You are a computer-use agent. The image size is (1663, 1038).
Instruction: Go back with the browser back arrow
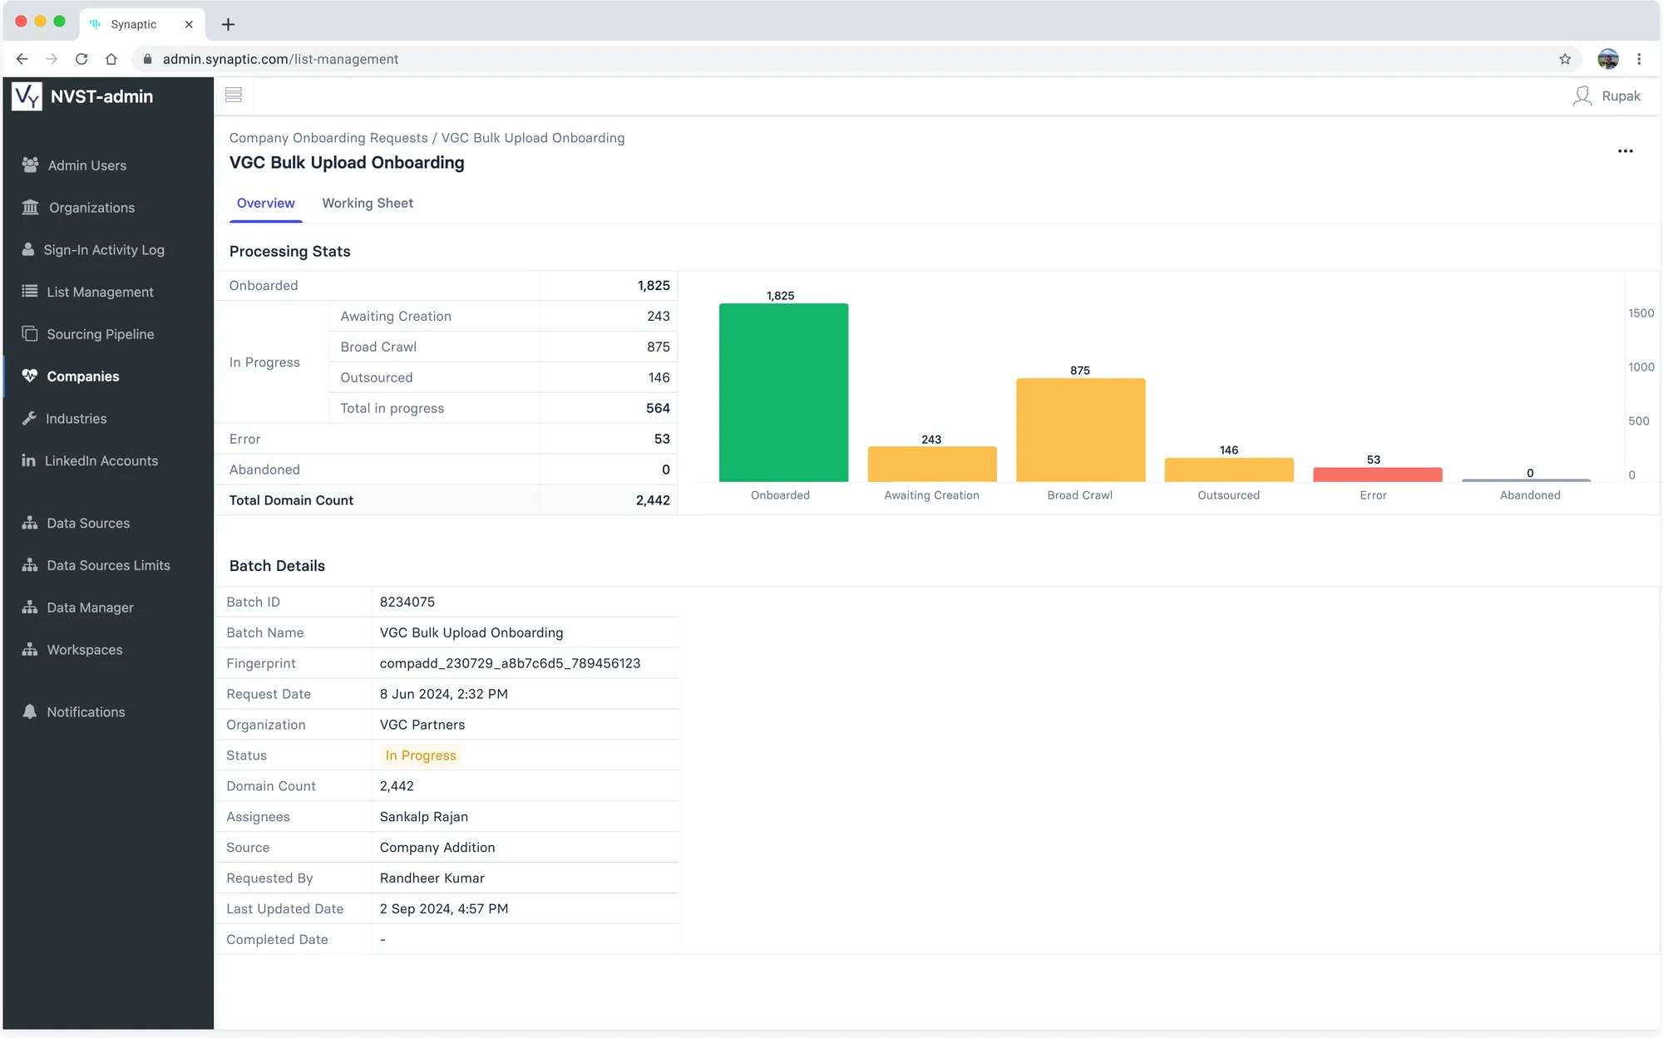pyautogui.click(x=22, y=59)
